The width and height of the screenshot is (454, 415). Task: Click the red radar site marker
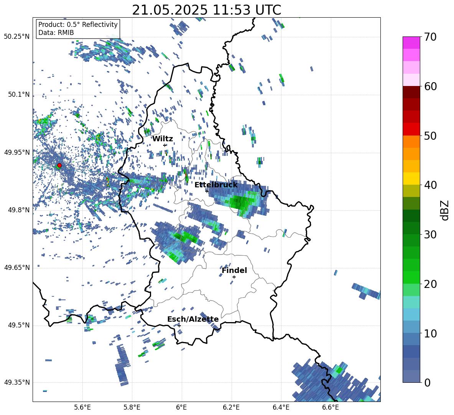[59, 165]
